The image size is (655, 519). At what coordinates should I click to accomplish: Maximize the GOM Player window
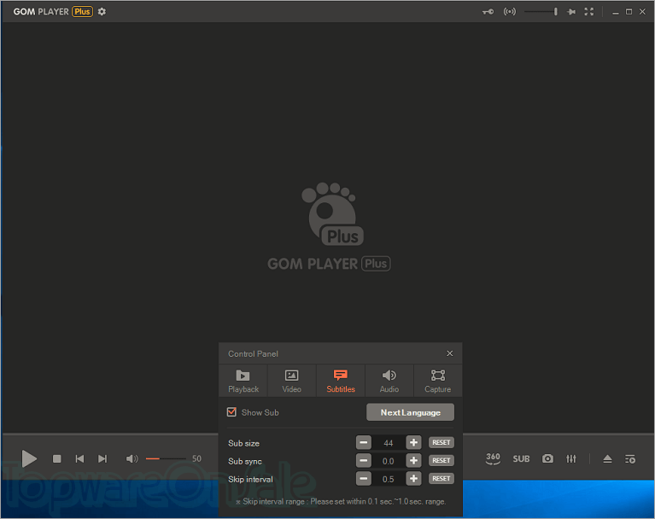(629, 12)
